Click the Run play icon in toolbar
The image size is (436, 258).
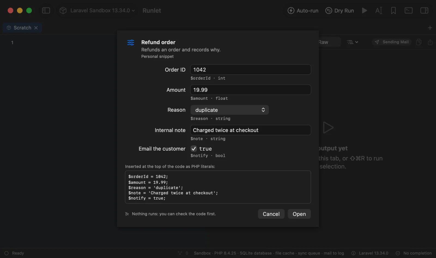[x=364, y=11]
